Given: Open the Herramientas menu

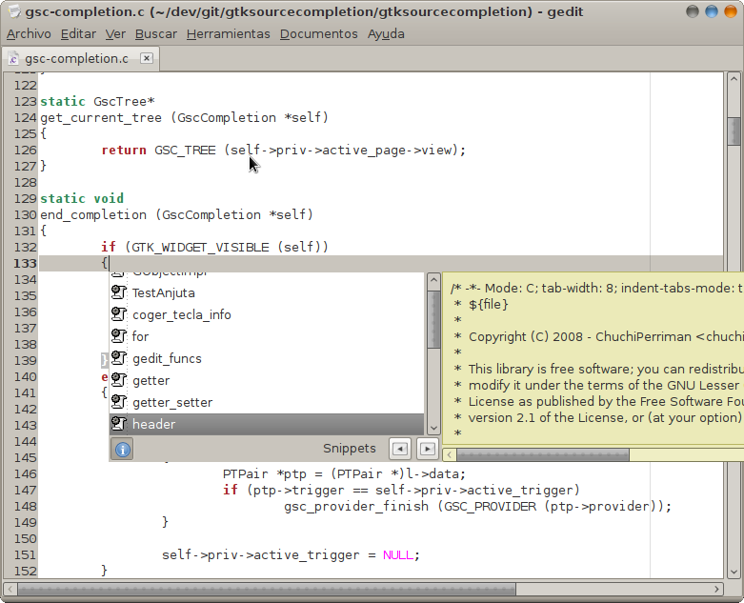Looking at the screenshot, I should click(228, 33).
